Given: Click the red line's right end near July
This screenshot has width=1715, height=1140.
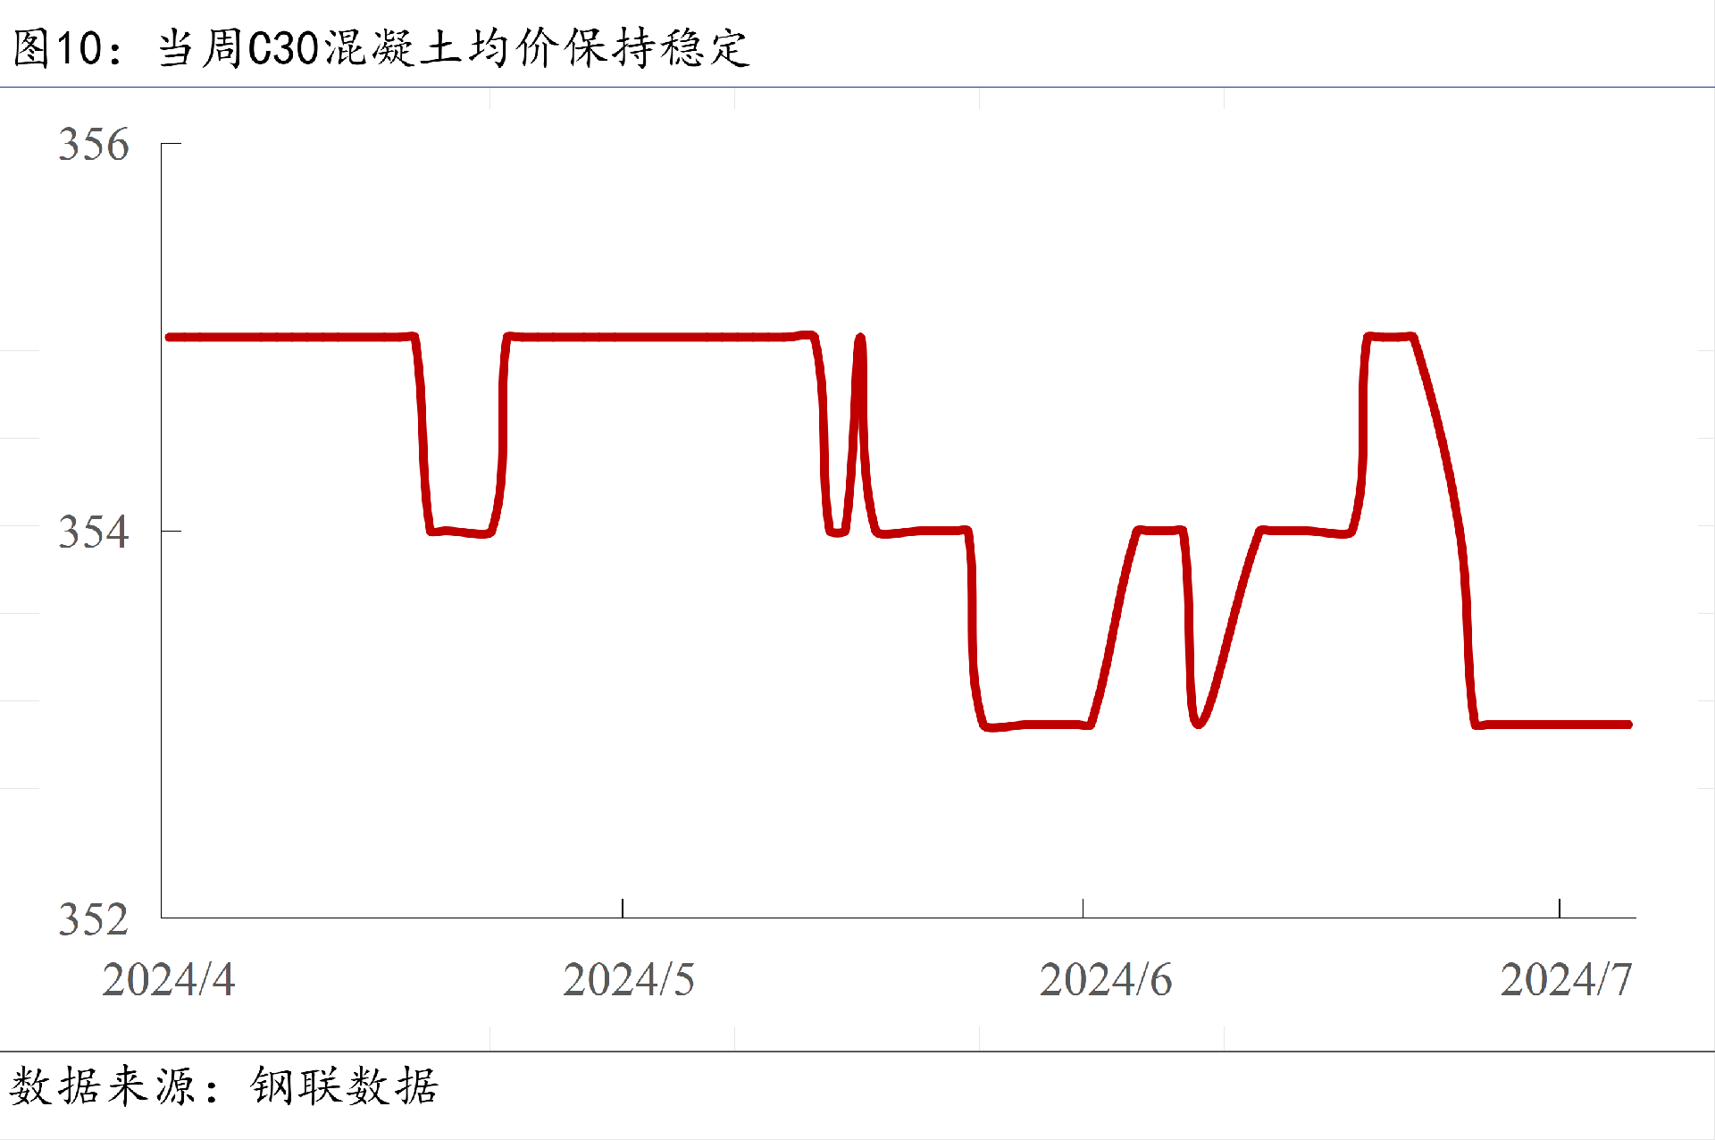Looking at the screenshot, I should pyautogui.click(x=1627, y=725).
